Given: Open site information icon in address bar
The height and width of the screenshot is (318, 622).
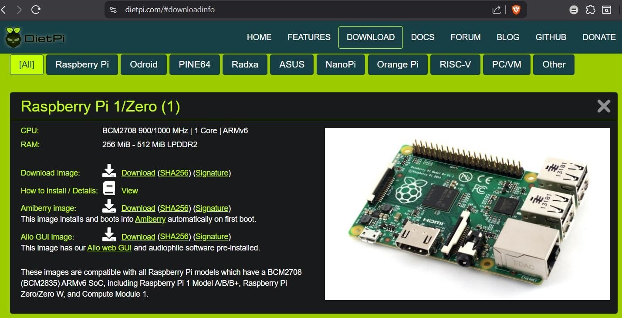Looking at the screenshot, I should click(113, 10).
